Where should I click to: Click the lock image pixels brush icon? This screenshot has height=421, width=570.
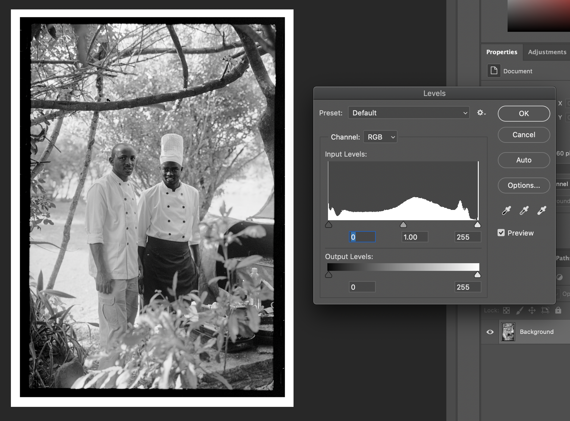coord(520,310)
